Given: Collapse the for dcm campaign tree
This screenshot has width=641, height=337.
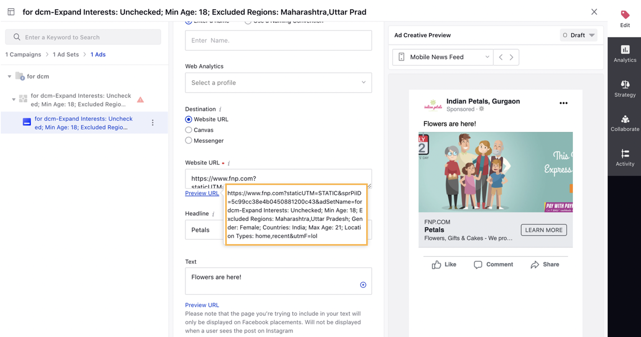Looking at the screenshot, I should tap(9, 76).
